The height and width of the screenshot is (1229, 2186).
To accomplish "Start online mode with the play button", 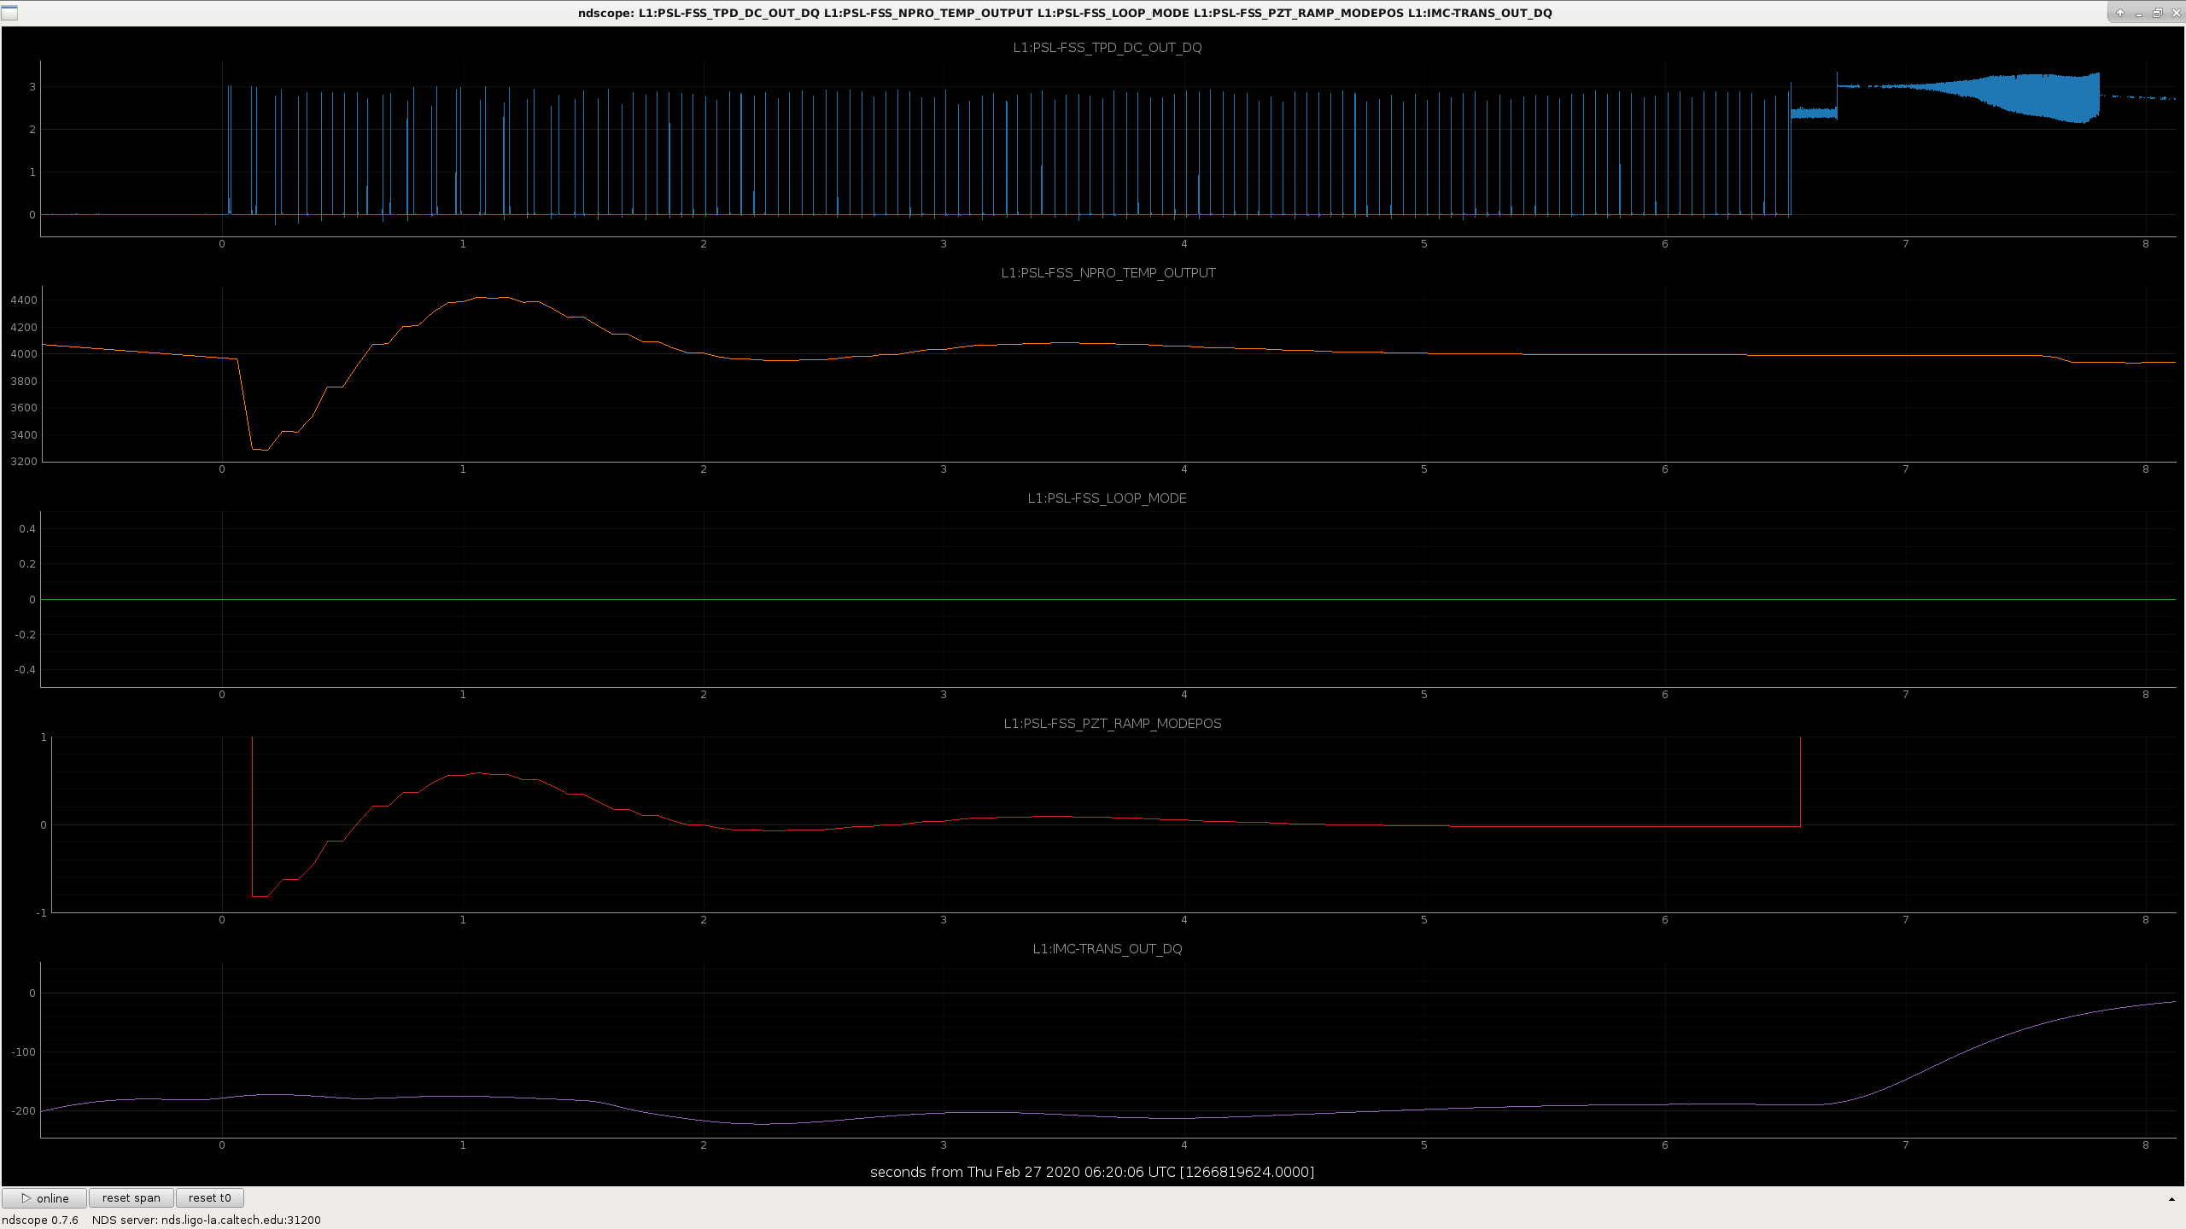I will click(44, 1197).
